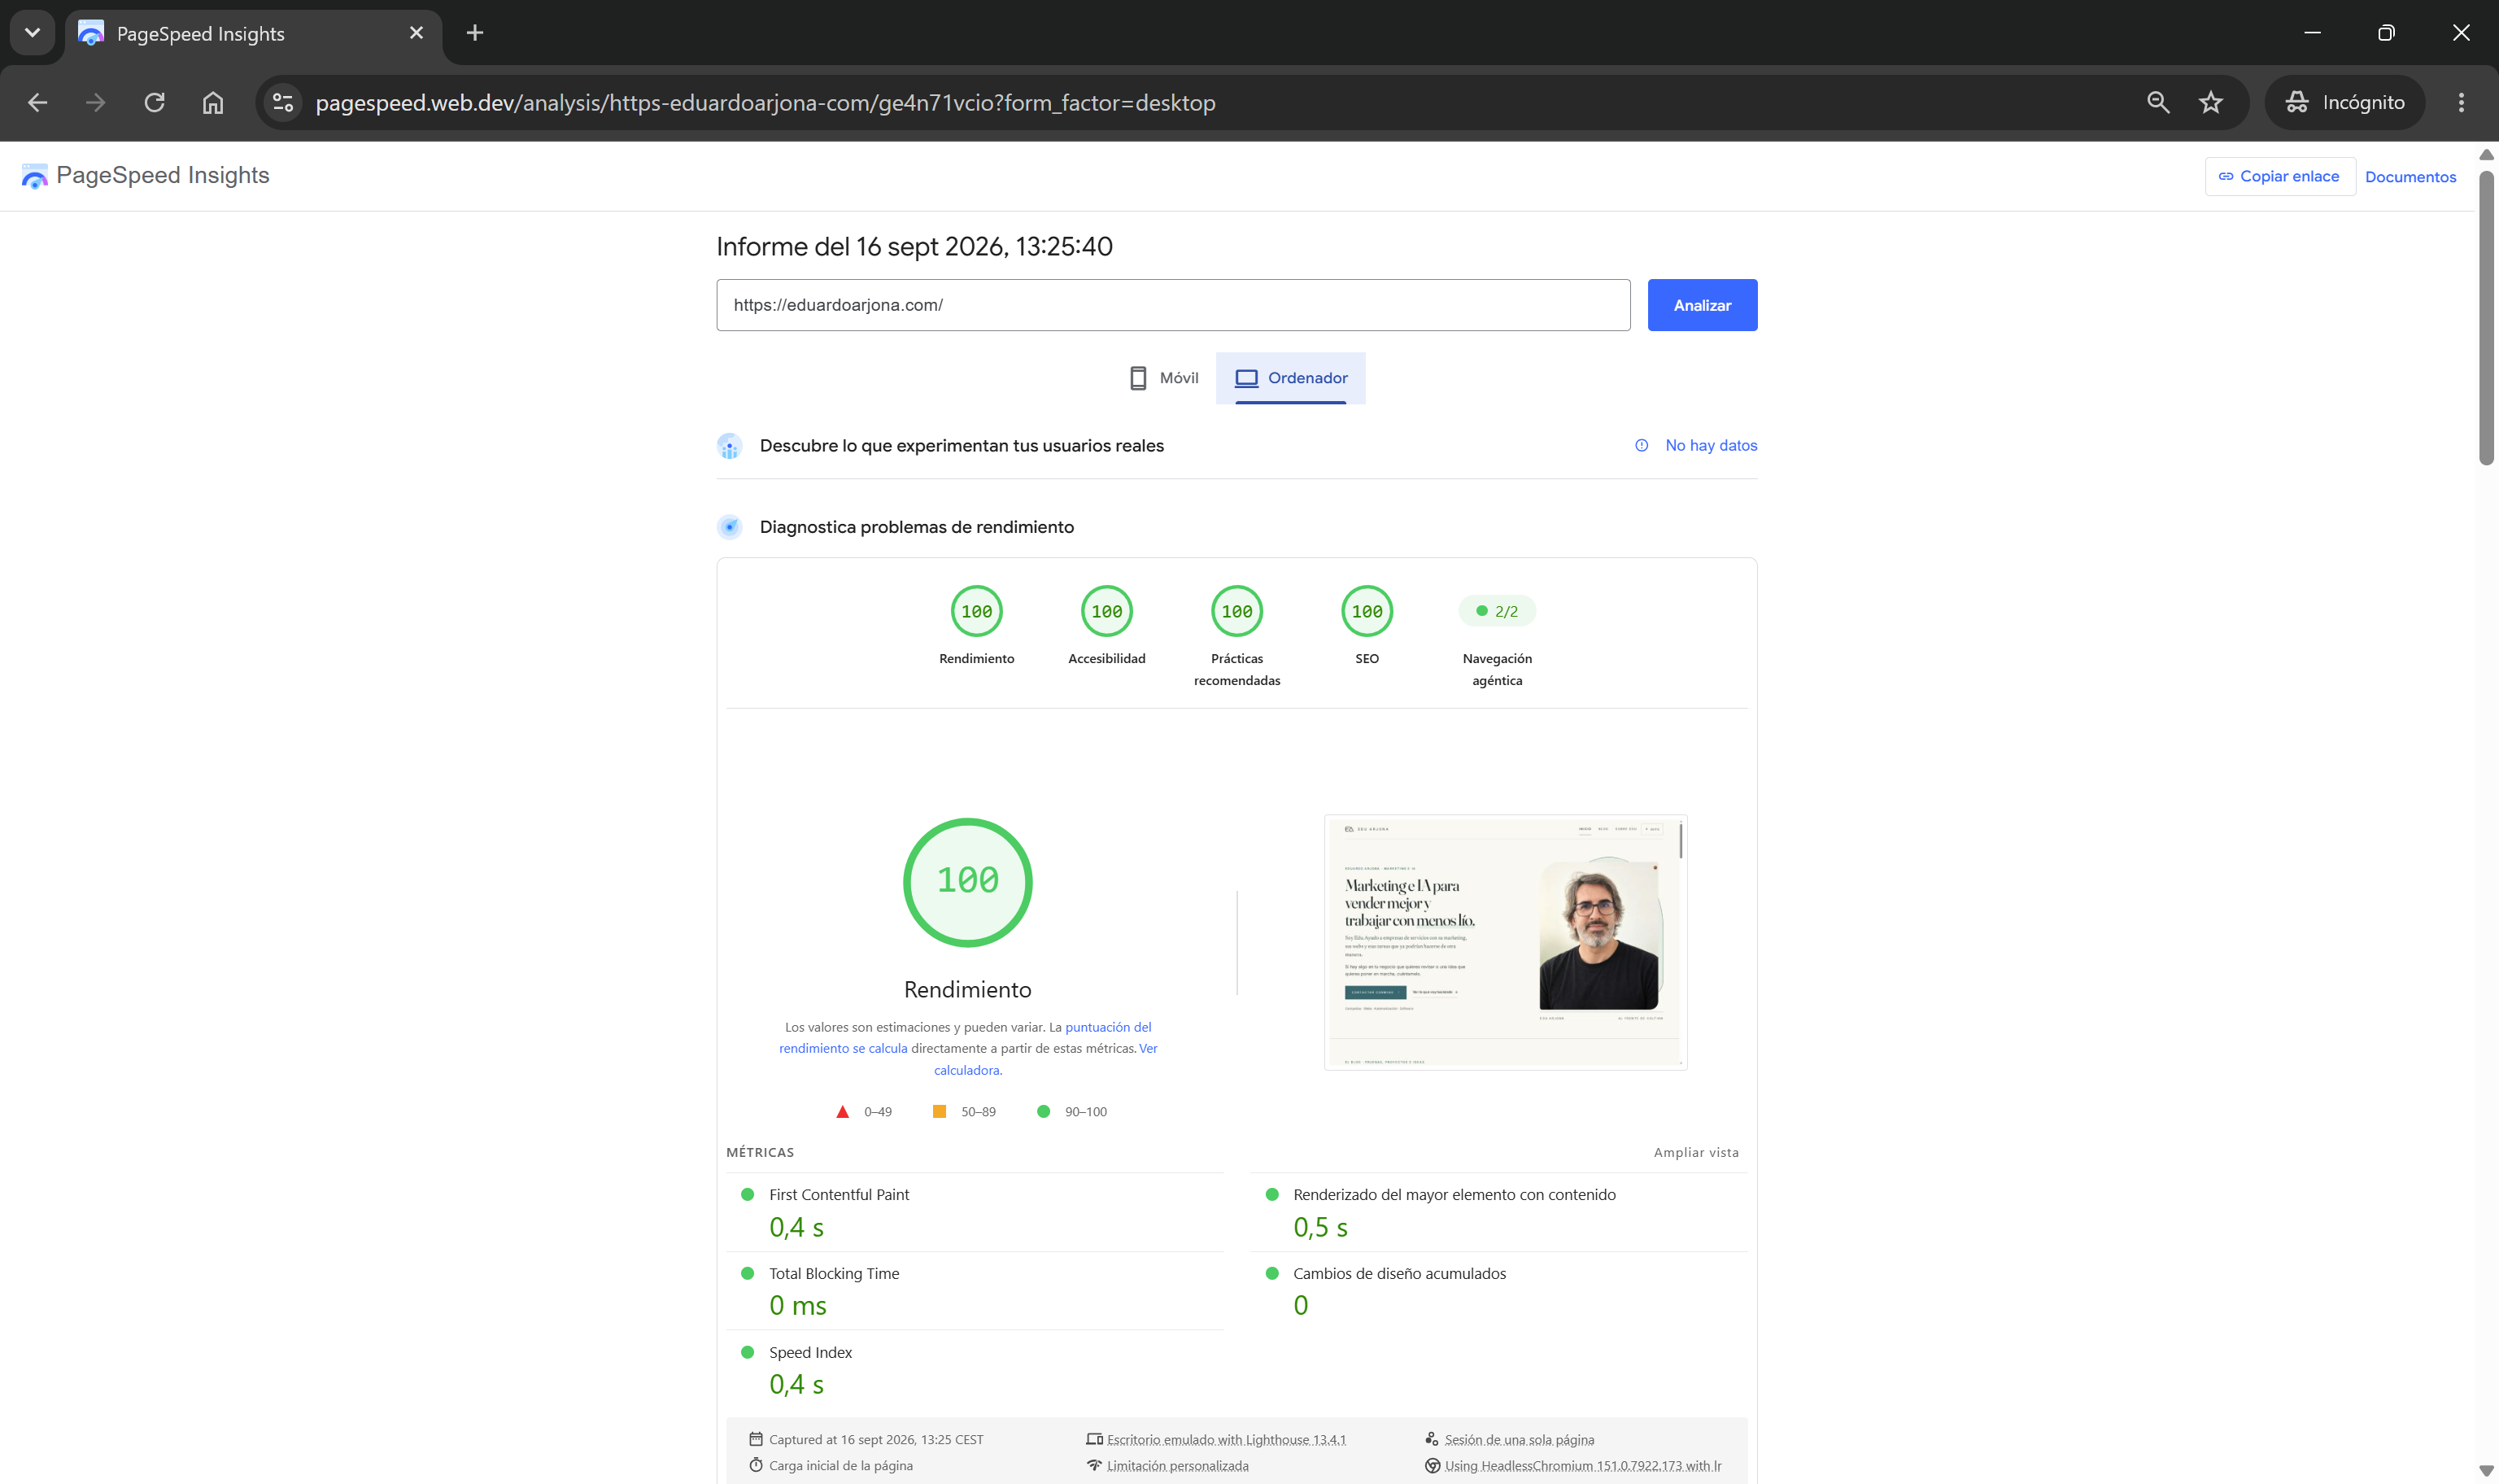
Task: Click the red triangle 0–49 legend icon
Action: click(843, 1112)
